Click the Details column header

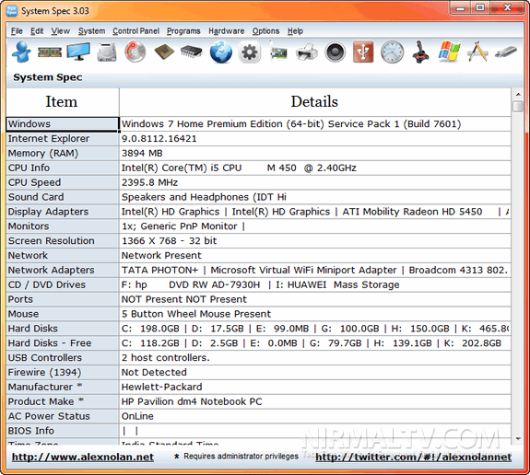tap(314, 102)
